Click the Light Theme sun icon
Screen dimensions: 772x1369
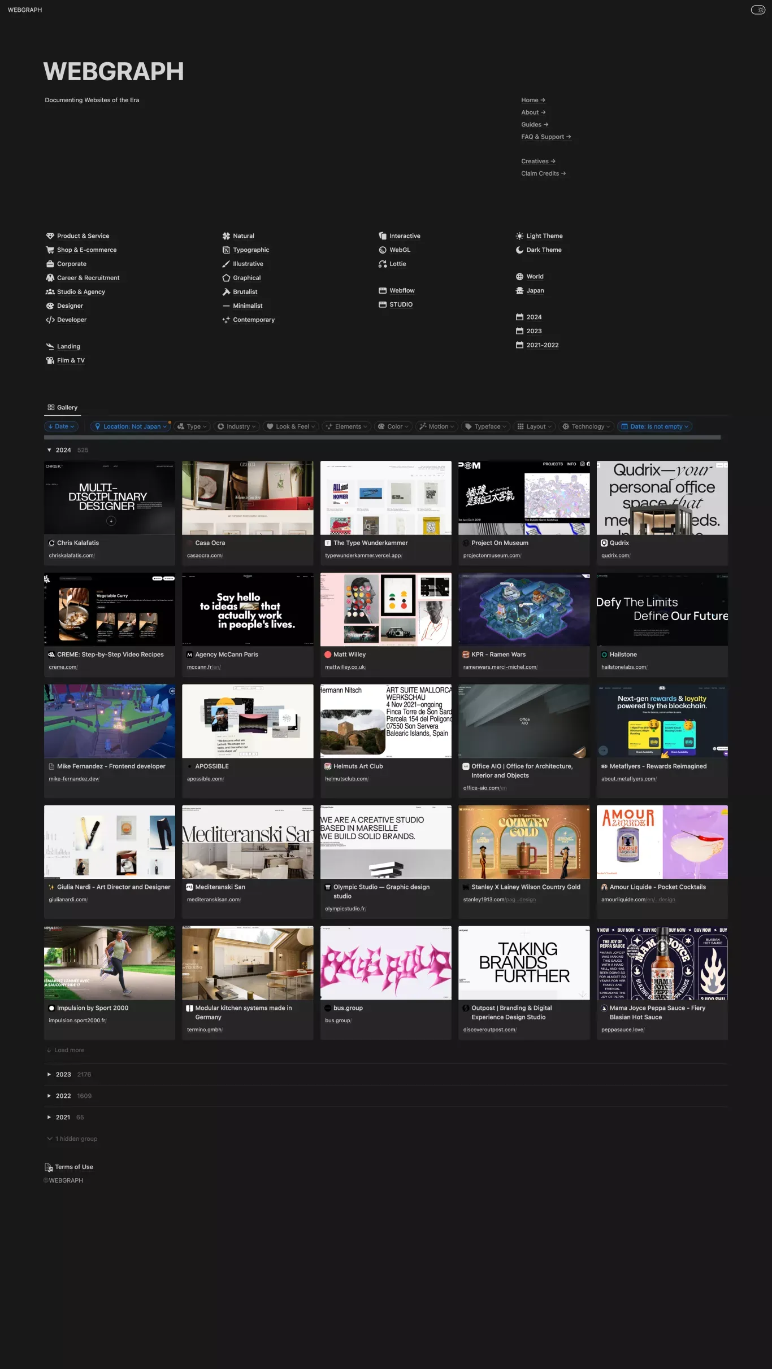[x=520, y=236]
